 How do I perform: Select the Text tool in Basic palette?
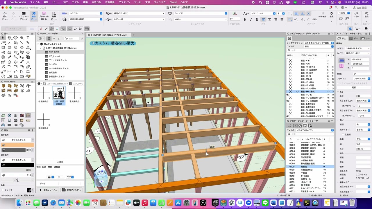(x=28, y=38)
